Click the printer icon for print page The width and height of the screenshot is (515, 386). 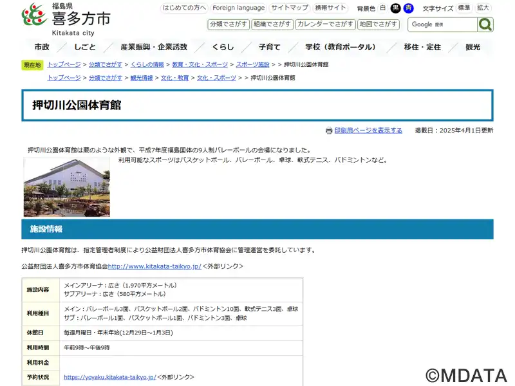[329, 131]
